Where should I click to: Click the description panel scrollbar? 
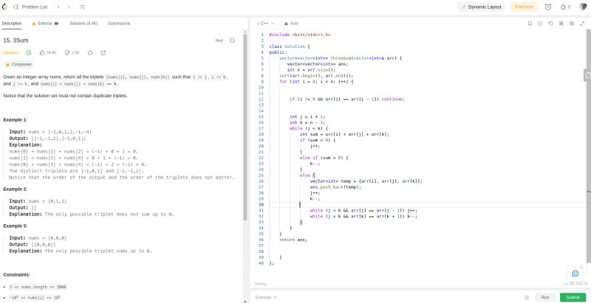245,128
